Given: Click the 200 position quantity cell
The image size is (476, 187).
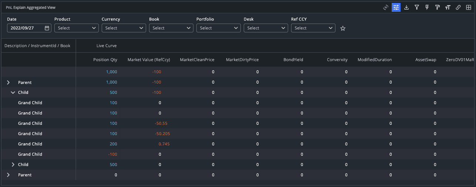Looking at the screenshot, I should [113, 144].
